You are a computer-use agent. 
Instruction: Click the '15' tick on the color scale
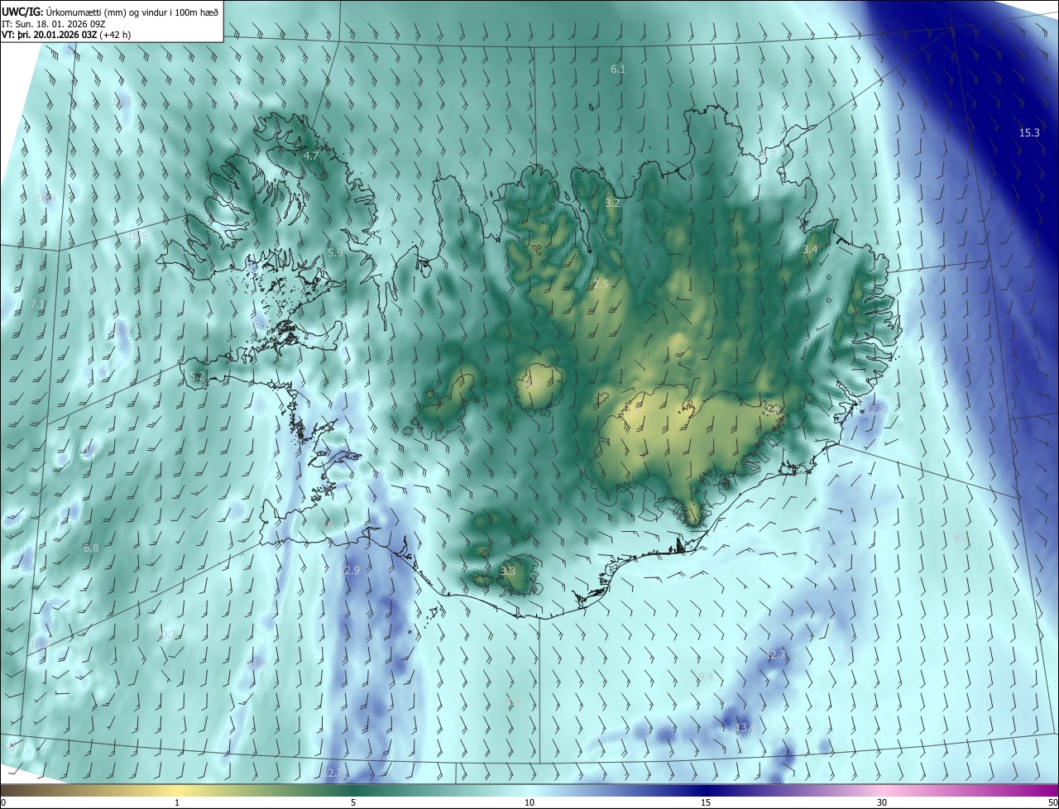click(x=707, y=802)
